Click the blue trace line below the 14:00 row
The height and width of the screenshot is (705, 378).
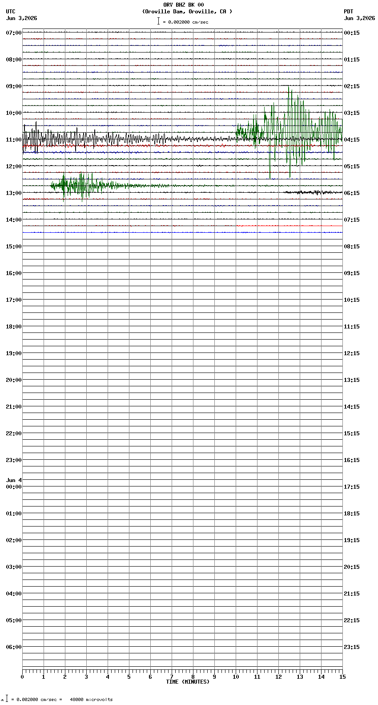pyautogui.click(x=182, y=232)
